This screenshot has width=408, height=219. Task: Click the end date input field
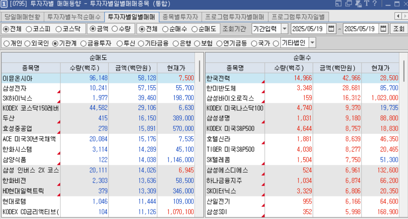click(x=361, y=29)
